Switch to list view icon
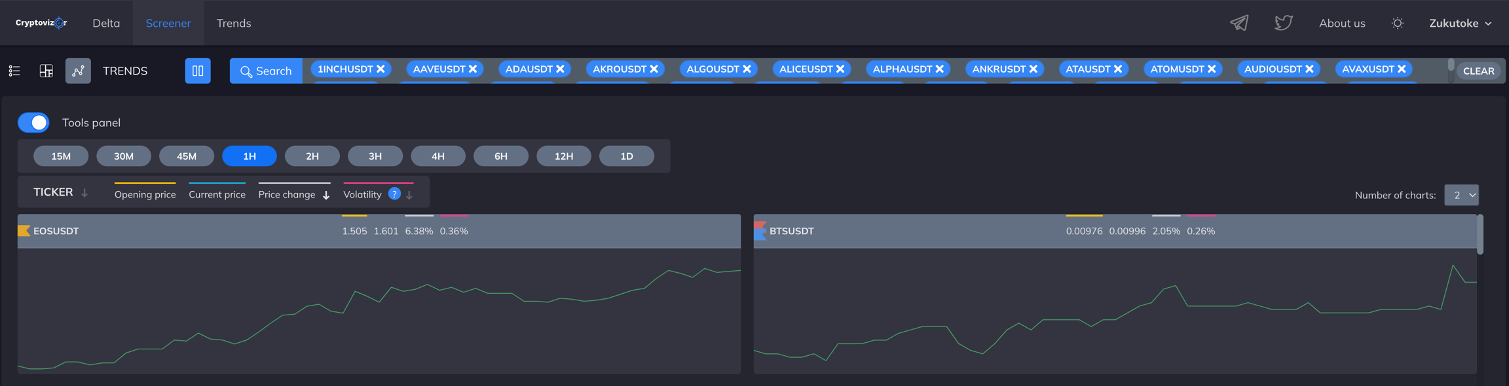Viewport: 1509px width, 386px height. tap(14, 71)
